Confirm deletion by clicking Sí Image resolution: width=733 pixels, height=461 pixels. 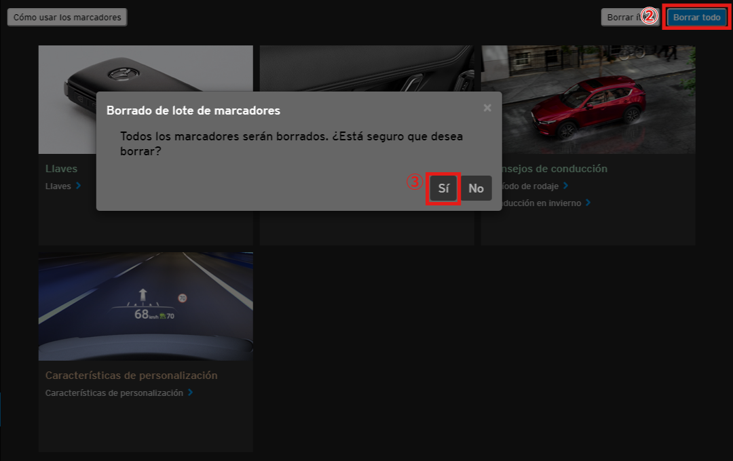(444, 188)
